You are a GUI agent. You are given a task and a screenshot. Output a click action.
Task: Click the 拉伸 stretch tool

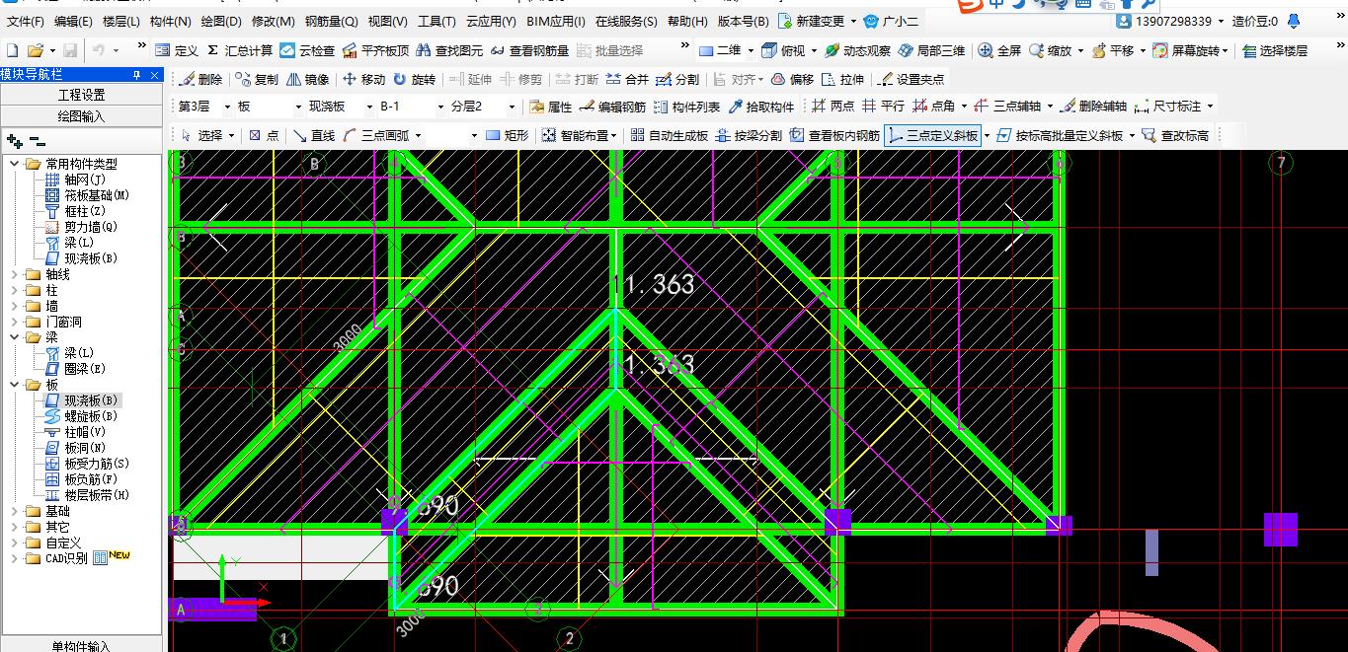click(842, 80)
